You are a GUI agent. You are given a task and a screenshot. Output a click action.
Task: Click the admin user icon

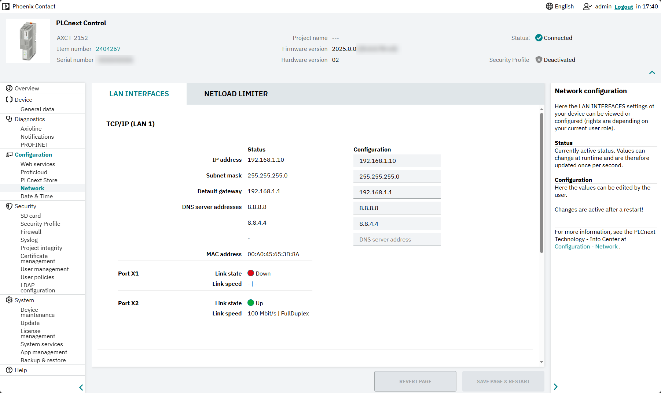(x=587, y=6)
